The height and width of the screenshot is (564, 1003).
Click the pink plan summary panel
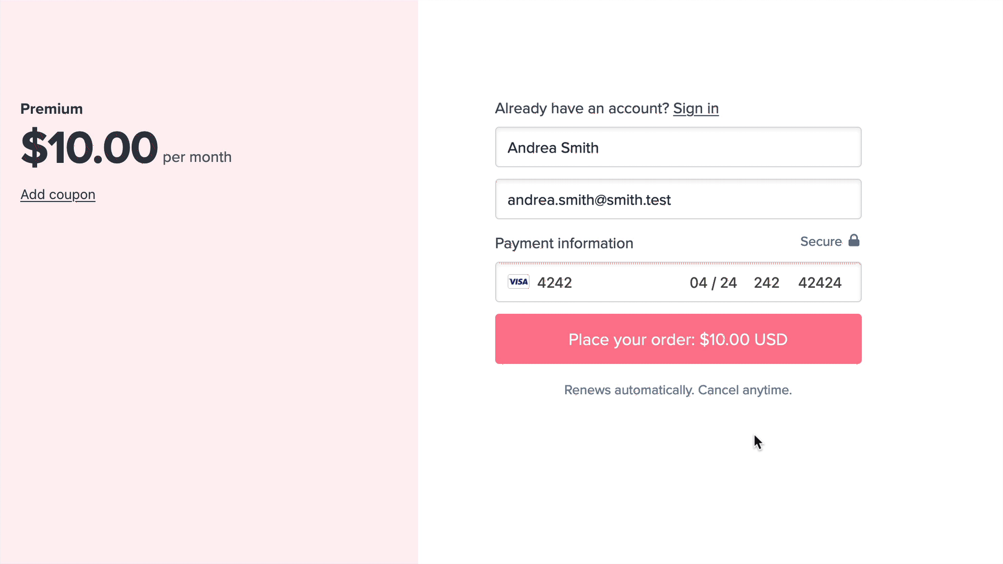coord(209,366)
